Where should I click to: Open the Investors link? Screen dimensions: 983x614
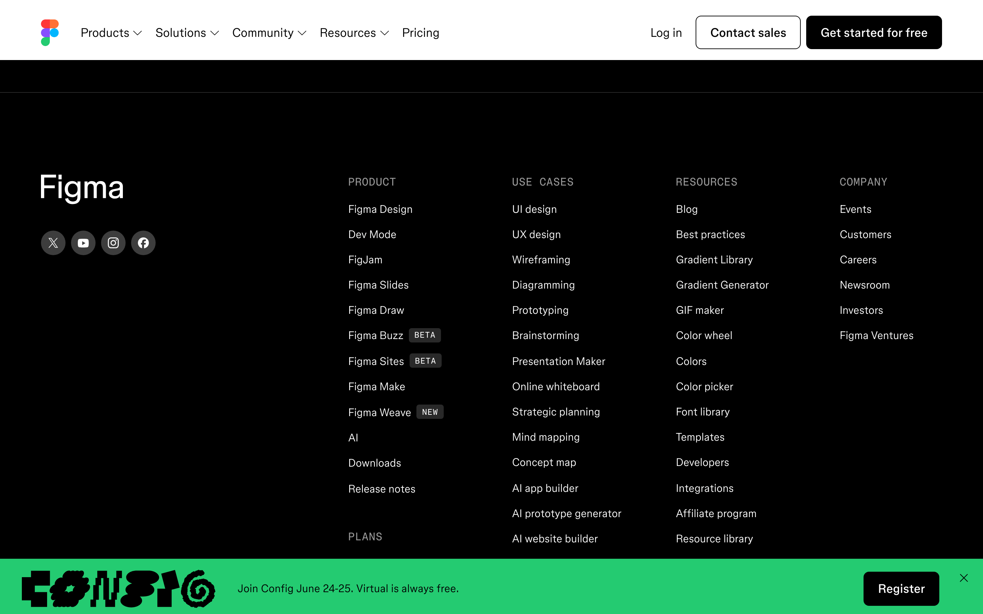click(861, 310)
